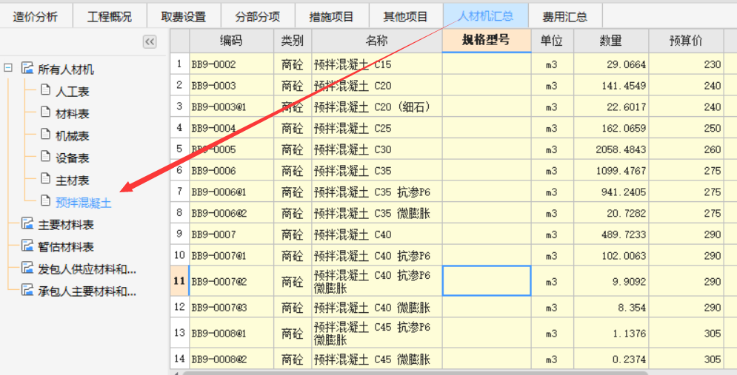
Task: Click the budget price cell 230
Action: coord(686,64)
